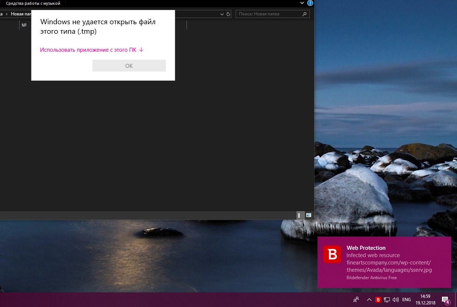Switch to large thumbnails view in status bar
This screenshot has height=307, width=457.
click(309, 215)
